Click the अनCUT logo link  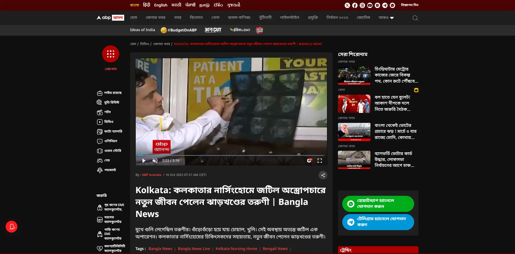[213, 30]
